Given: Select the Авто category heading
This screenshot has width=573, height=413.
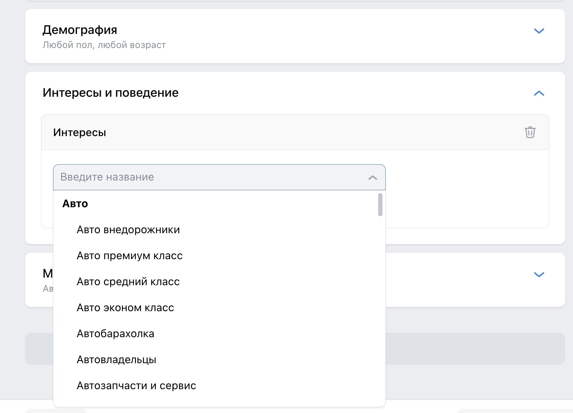Looking at the screenshot, I should [75, 204].
